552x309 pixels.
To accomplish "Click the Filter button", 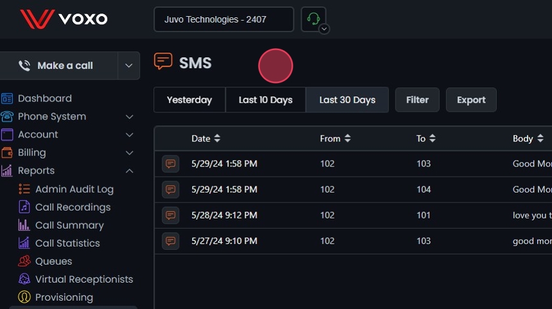I will 417,100.
